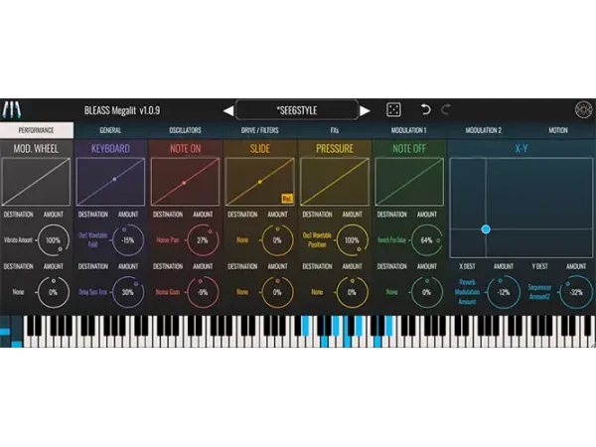
Task: Click Keyboard 30% amount knob
Action: point(128,292)
